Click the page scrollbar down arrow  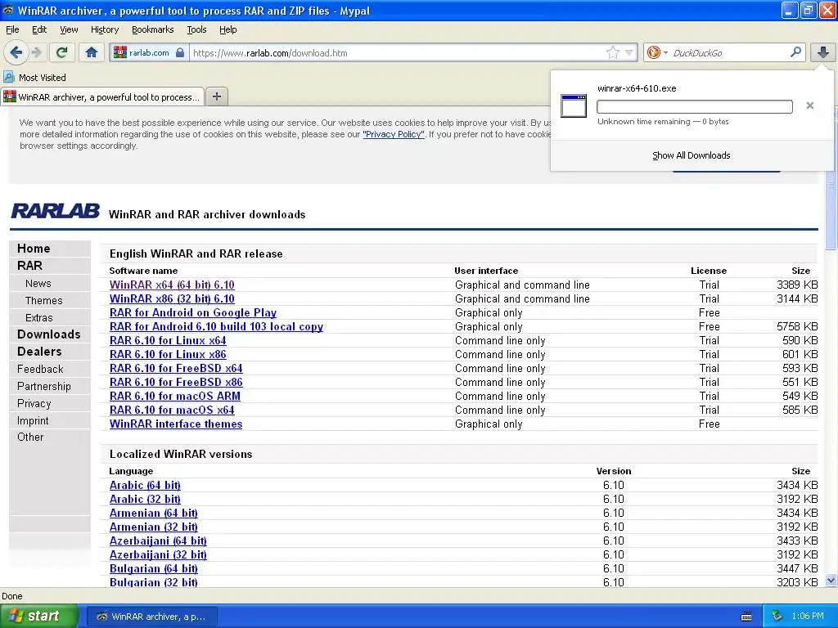[x=831, y=580]
